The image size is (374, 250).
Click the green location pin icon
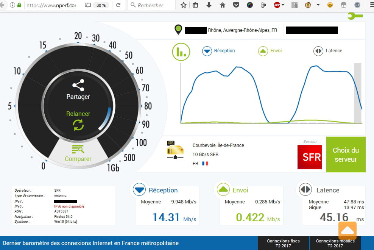(x=178, y=30)
